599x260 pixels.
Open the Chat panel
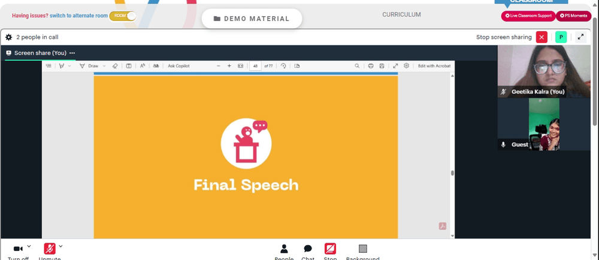[308, 249]
